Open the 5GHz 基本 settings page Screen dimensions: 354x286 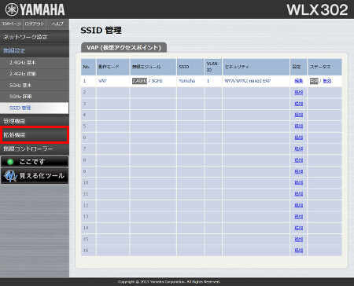click(x=35, y=85)
